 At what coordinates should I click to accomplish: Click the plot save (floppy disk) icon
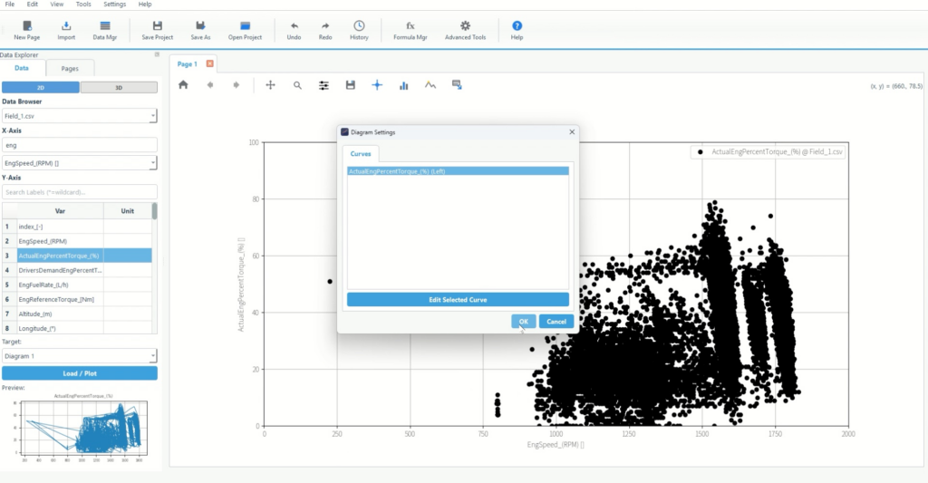click(x=351, y=85)
